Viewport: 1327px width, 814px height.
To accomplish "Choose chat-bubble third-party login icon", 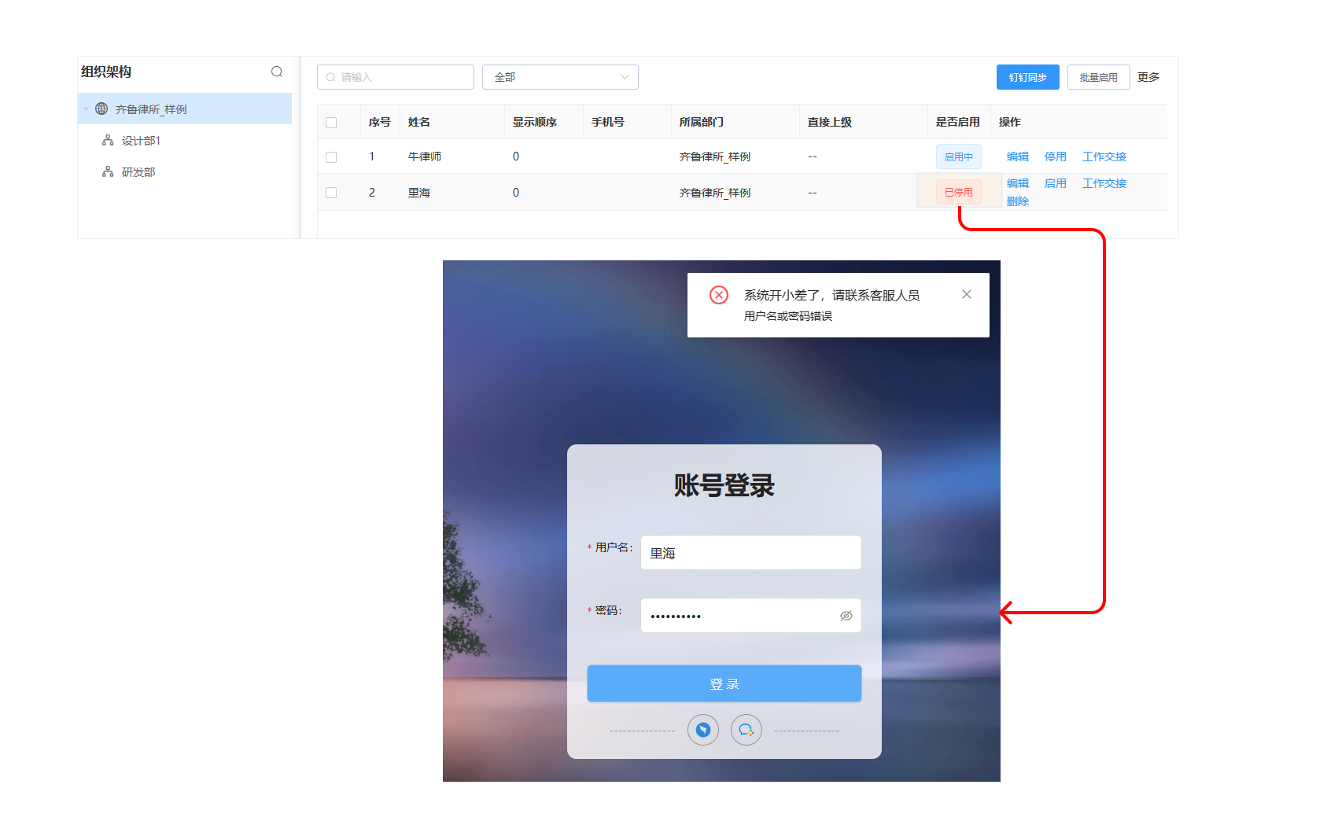I will 746,730.
